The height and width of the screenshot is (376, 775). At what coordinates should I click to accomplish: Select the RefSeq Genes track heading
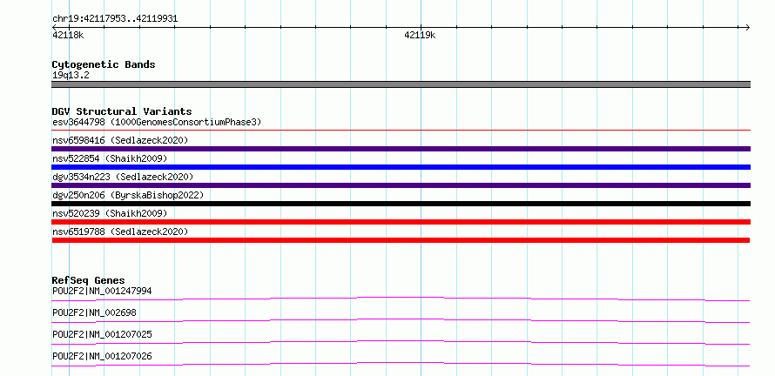(x=89, y=280)
